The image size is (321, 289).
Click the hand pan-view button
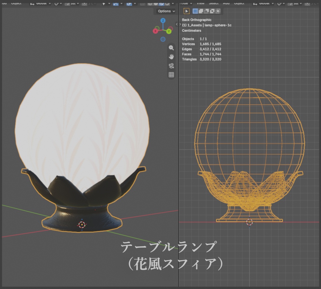coord(171,57)
